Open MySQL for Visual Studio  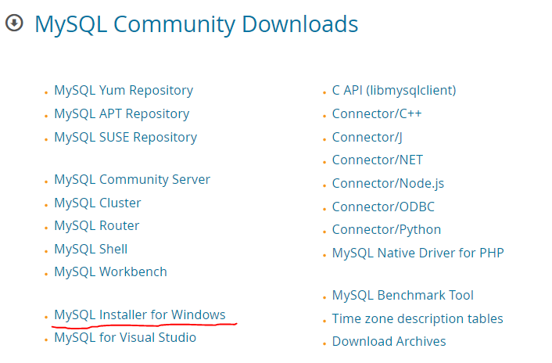pos(125,337)
